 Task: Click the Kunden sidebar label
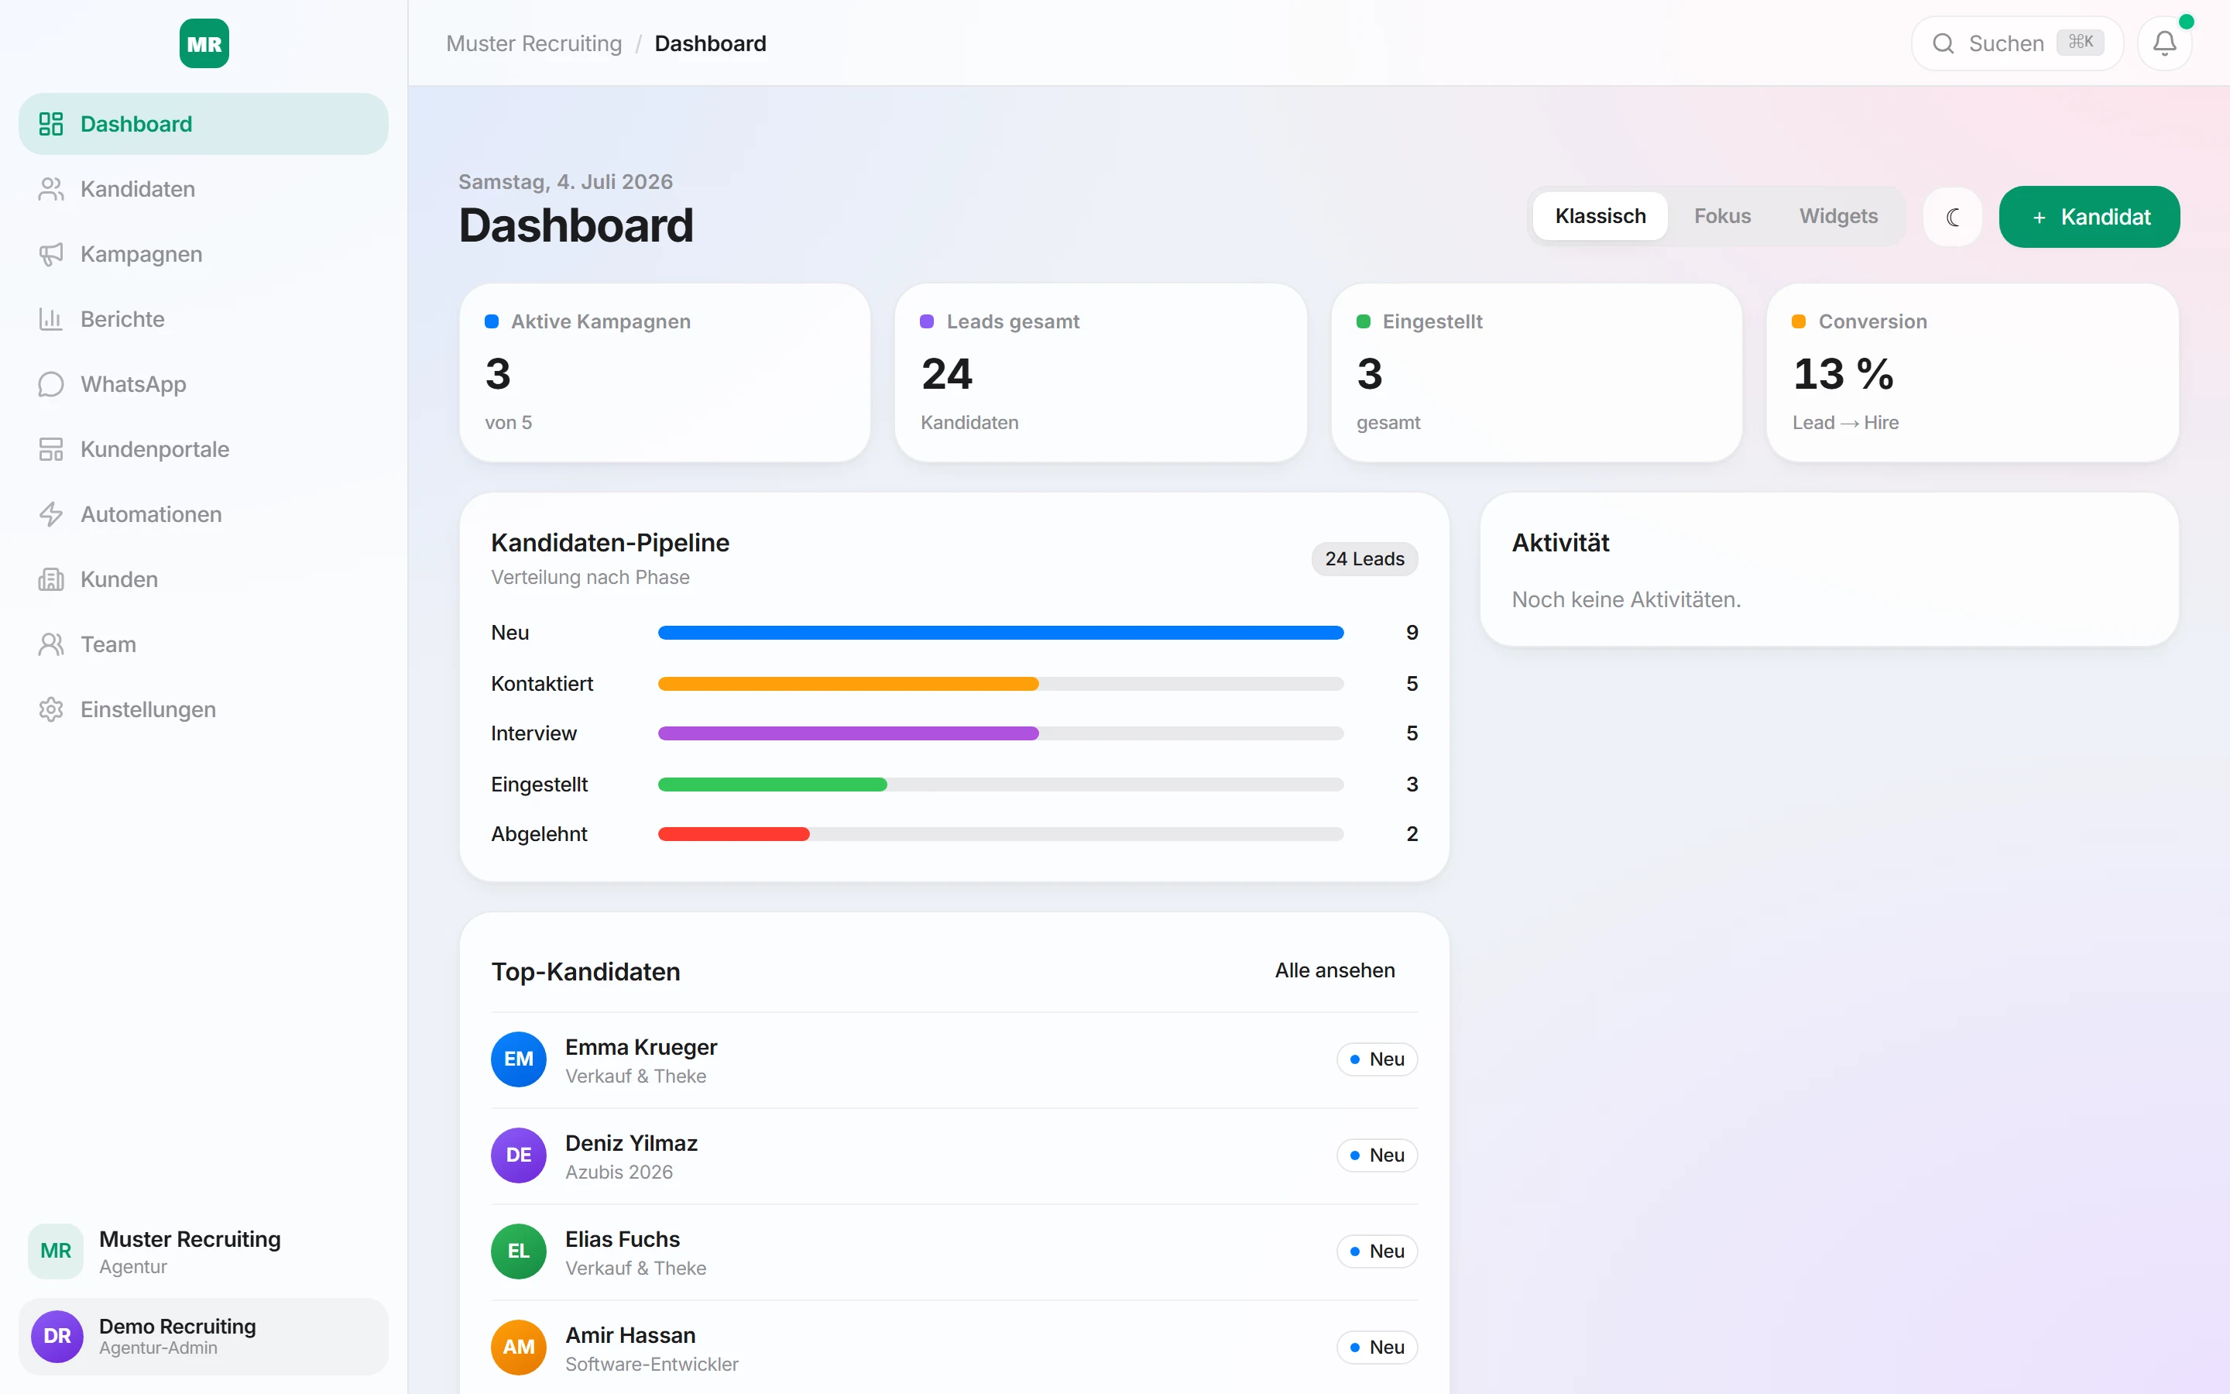click(x=119, y=579)
